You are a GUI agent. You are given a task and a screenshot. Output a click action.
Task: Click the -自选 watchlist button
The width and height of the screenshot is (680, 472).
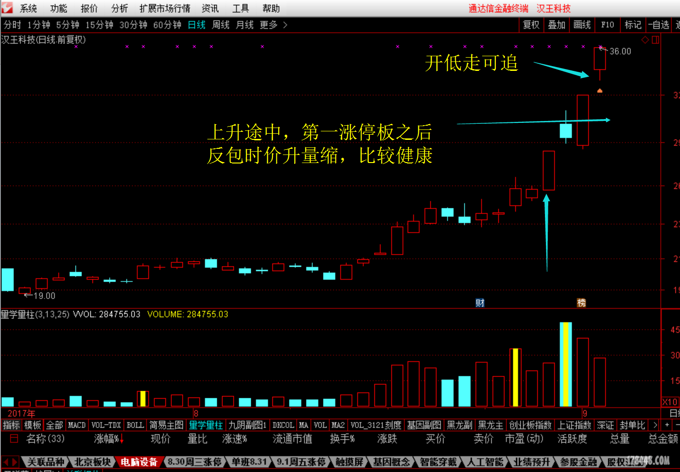pos(659,25)
